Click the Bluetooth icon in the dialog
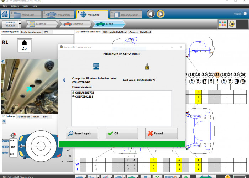 click(x=64, y=80)
